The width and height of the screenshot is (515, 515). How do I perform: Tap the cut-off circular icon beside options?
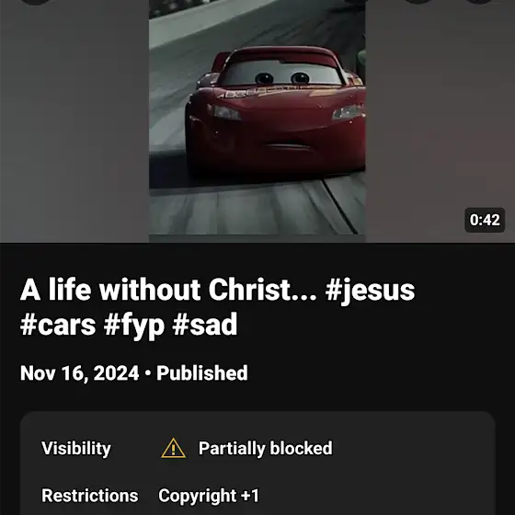click(418, 2)
